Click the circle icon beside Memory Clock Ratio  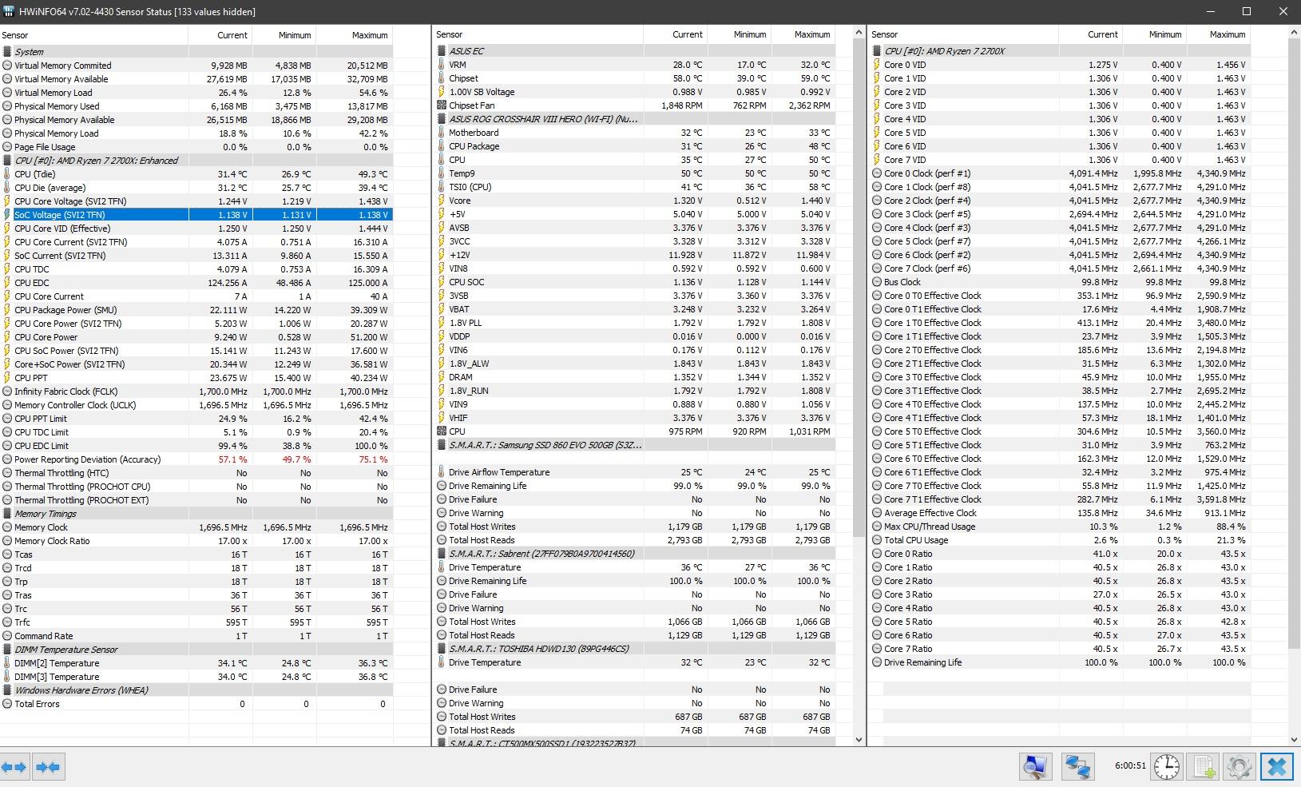pyautogui.click(x=7, y=541)
